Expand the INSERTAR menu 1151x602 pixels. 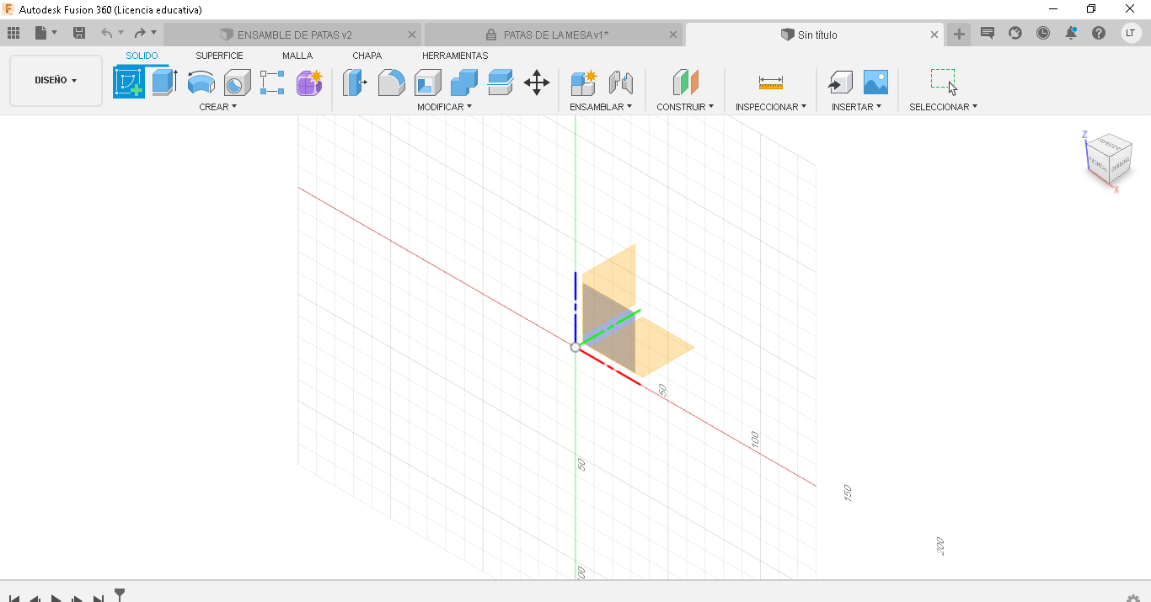(x=857, y=107)
